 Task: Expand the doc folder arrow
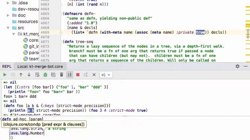(8, 15)
